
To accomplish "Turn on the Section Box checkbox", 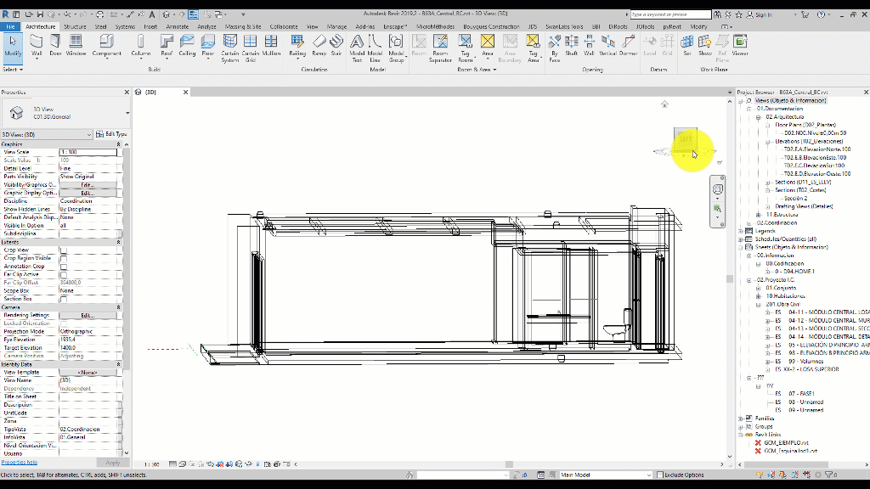I will tap(63, 299).
